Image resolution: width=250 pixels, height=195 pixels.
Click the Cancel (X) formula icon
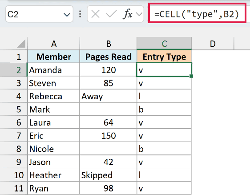95,14
